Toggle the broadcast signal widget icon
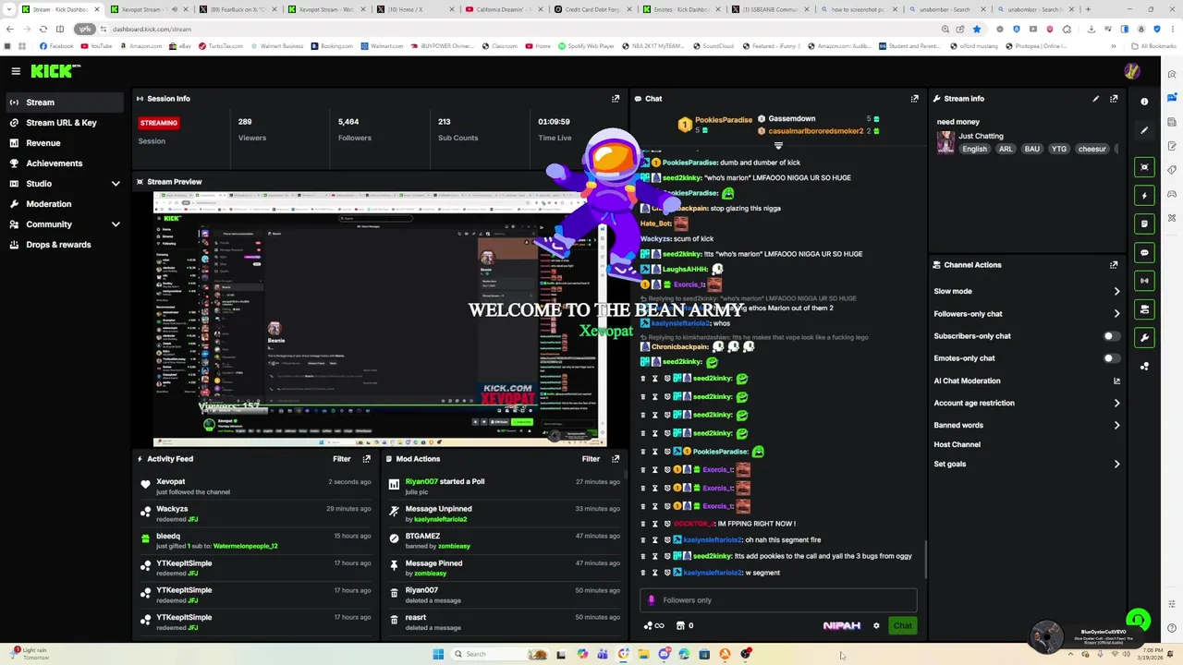This screenshot has height=665, width=1183. coord(1144,281)
